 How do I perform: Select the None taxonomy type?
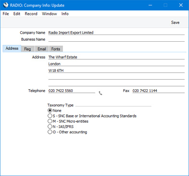tap(50, 110)
